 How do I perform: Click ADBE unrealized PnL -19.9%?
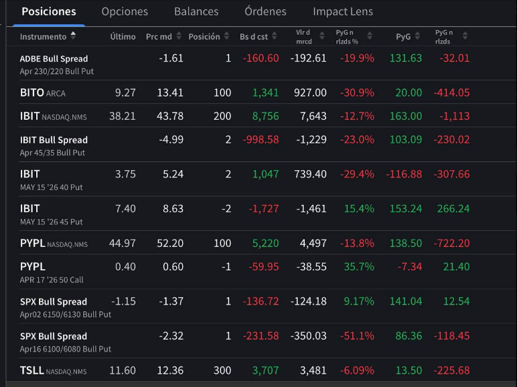click(x=357, y=58)
